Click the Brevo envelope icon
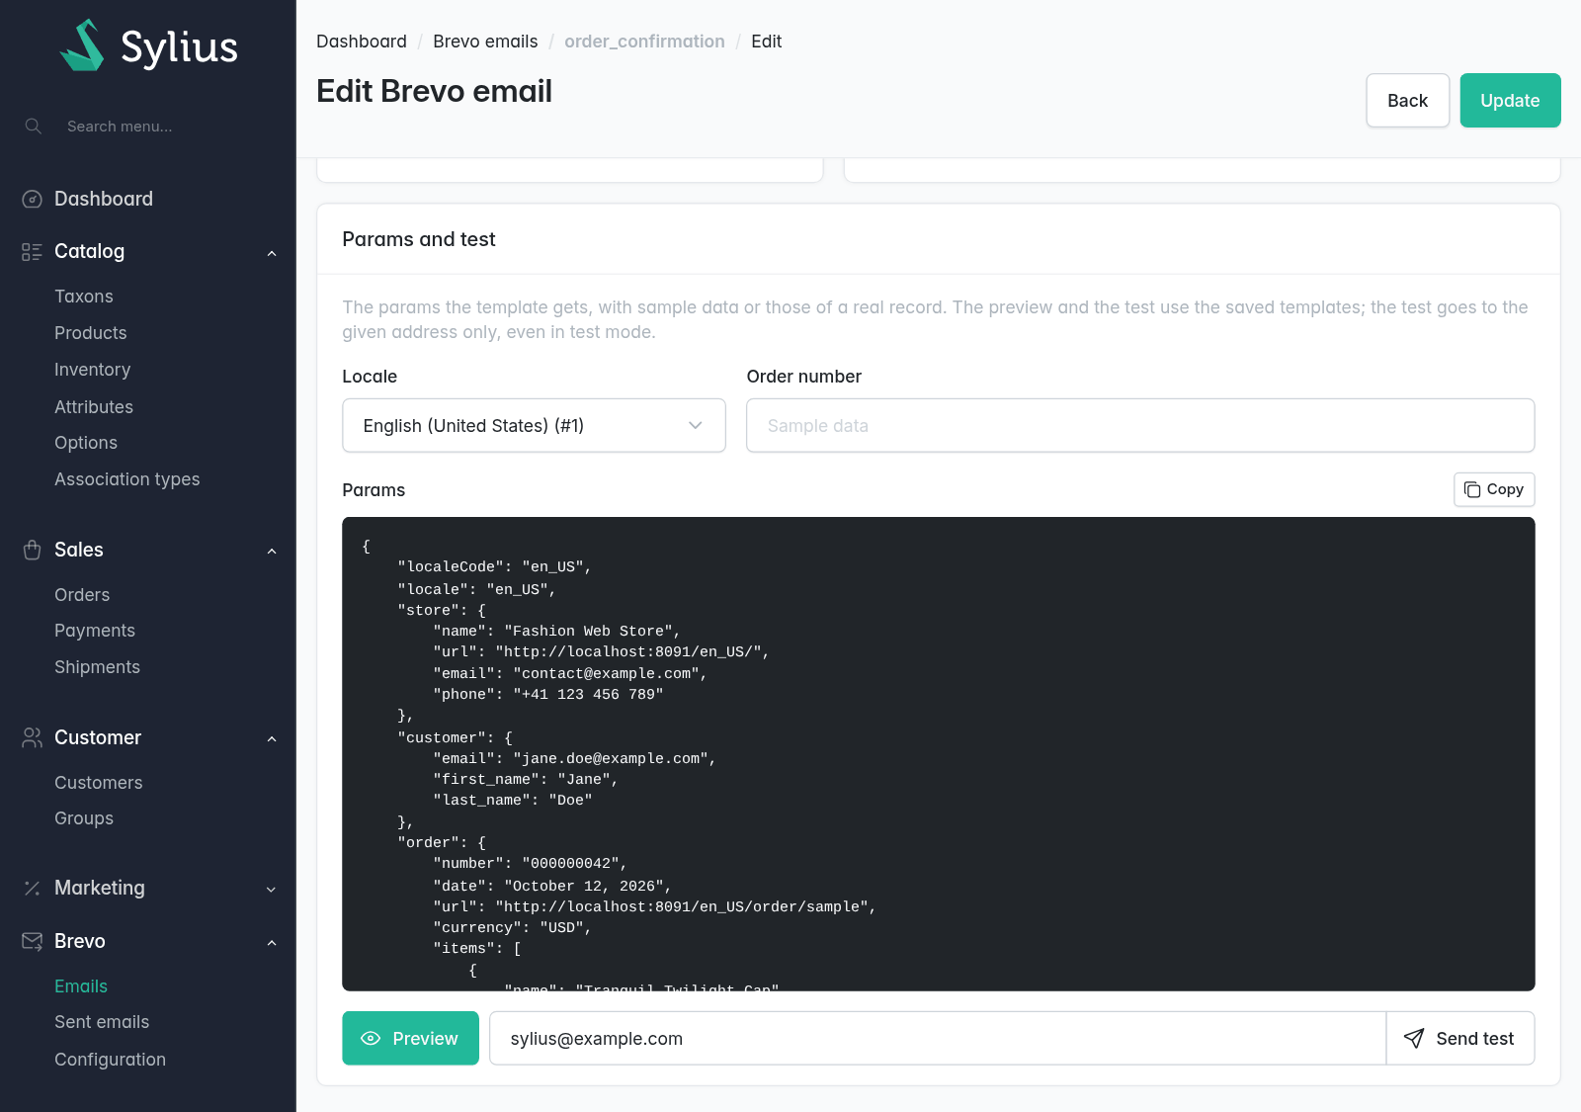 pos(32,942)
